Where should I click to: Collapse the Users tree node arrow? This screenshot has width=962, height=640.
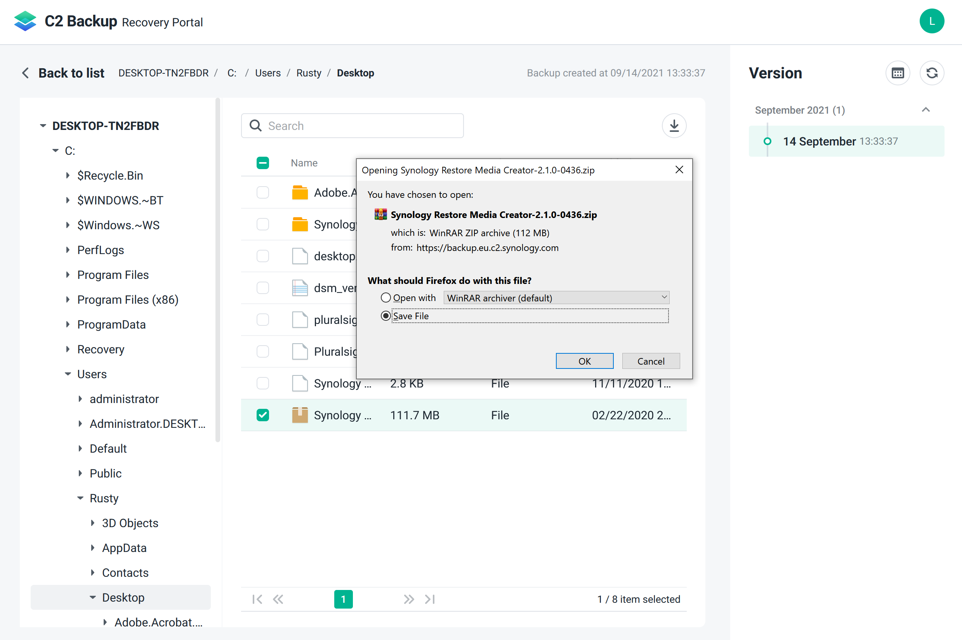[68, 374]
